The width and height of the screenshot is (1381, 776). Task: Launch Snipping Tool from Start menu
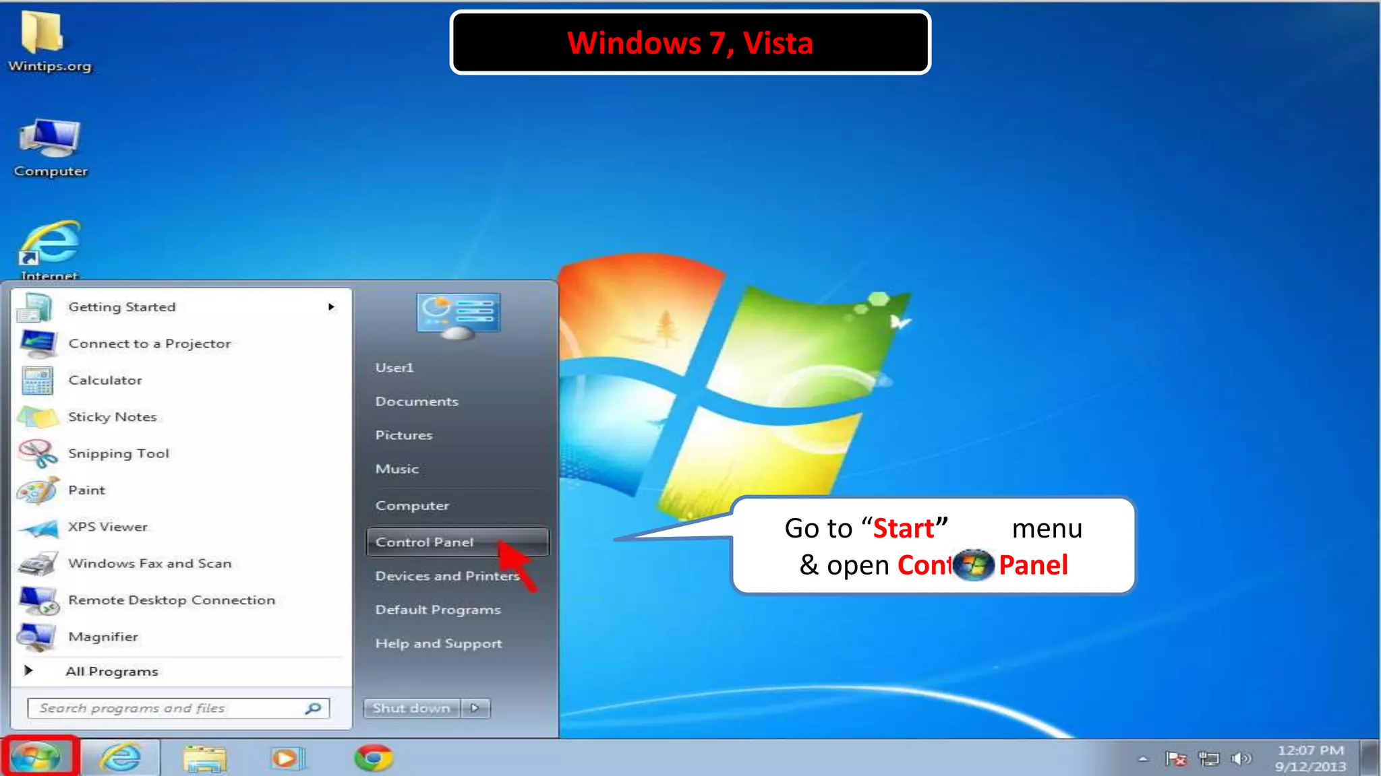118,454
